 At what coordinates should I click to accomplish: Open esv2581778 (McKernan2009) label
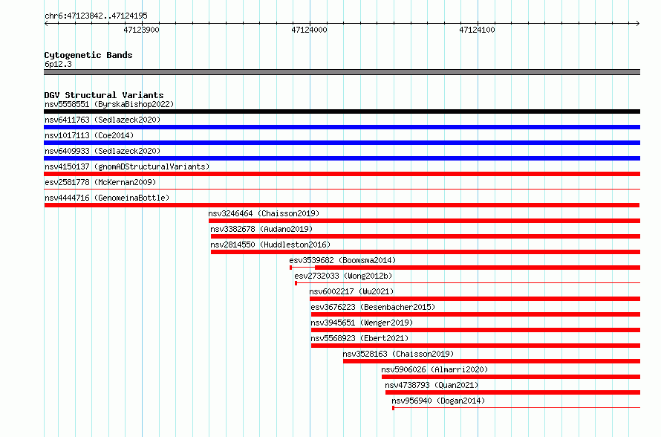[x=100, y=182]
